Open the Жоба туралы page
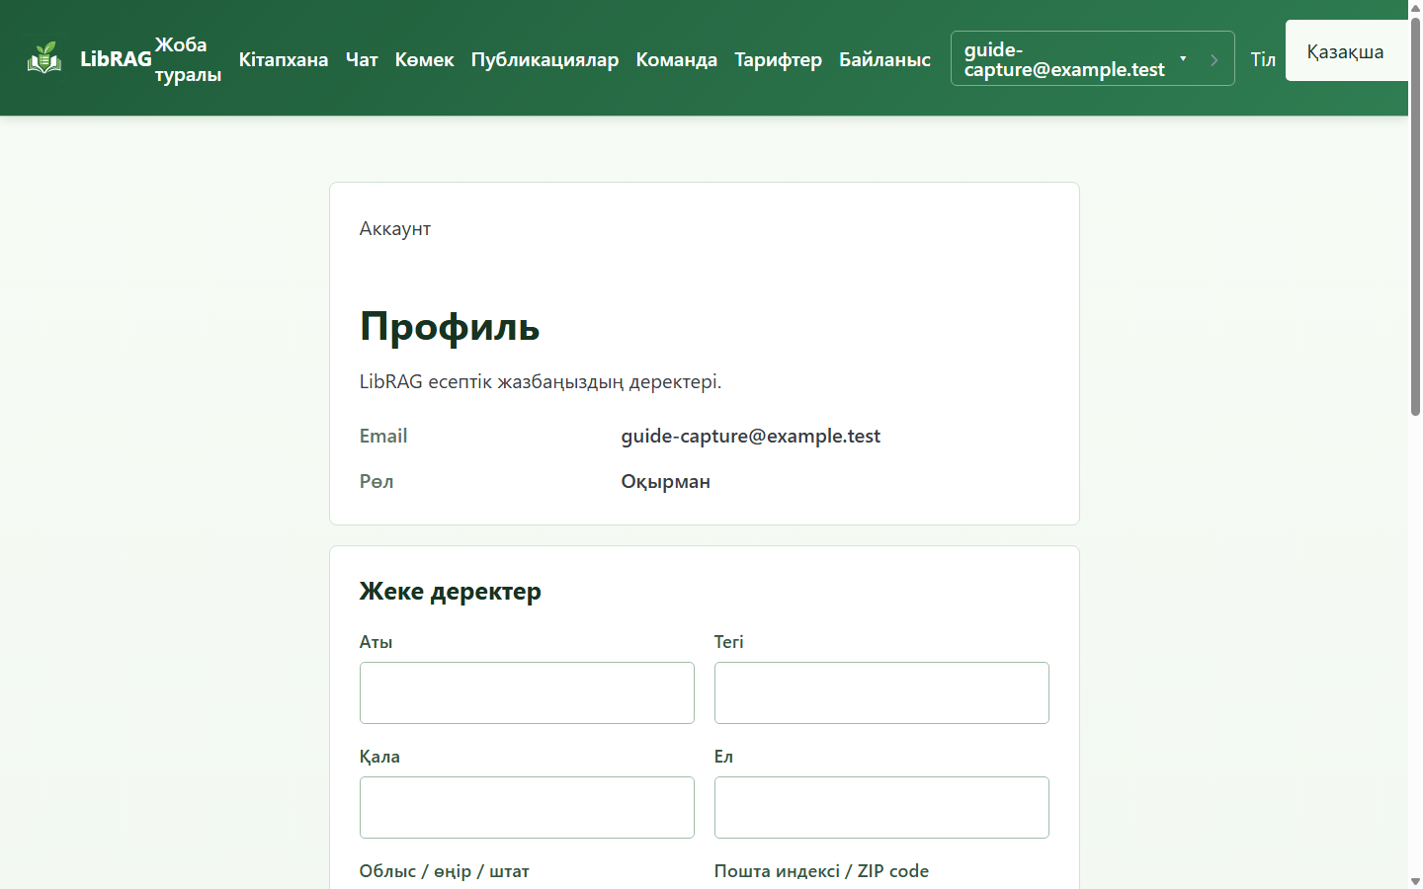The image size is (1423, 889). 188,59
